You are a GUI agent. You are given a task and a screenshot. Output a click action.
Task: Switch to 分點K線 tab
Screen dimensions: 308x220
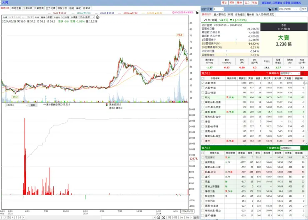pos(27,8)
